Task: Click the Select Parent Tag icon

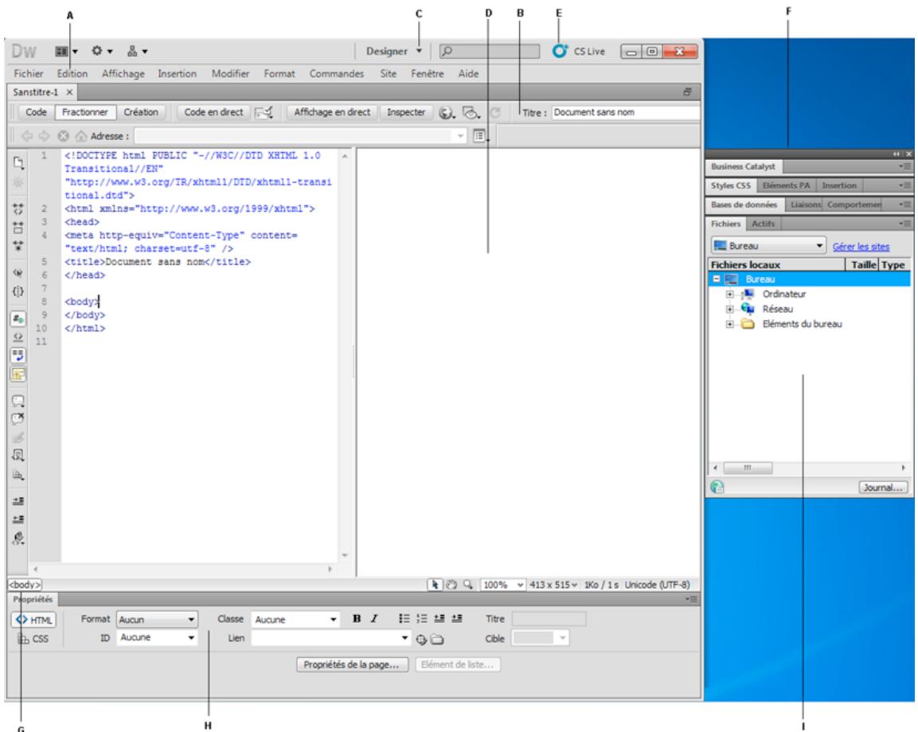Action: point(18,273)
